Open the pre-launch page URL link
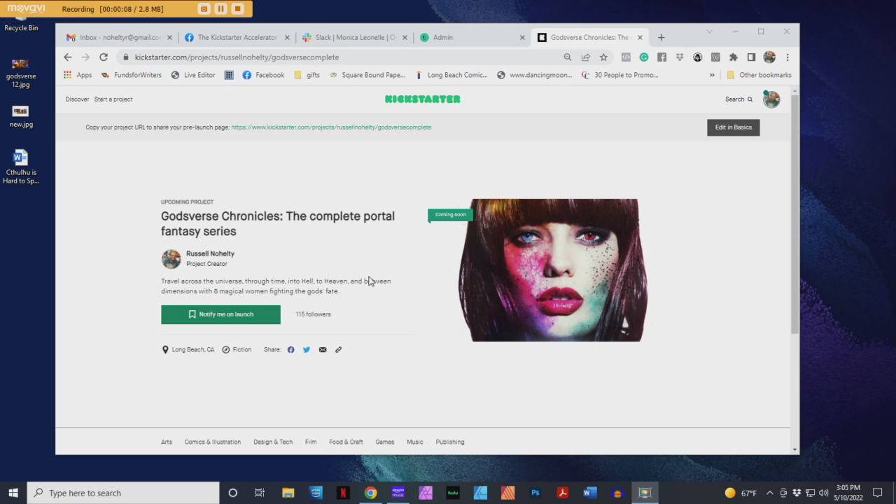896x504 pixels. pyautogui.click(x=330, y=127)
